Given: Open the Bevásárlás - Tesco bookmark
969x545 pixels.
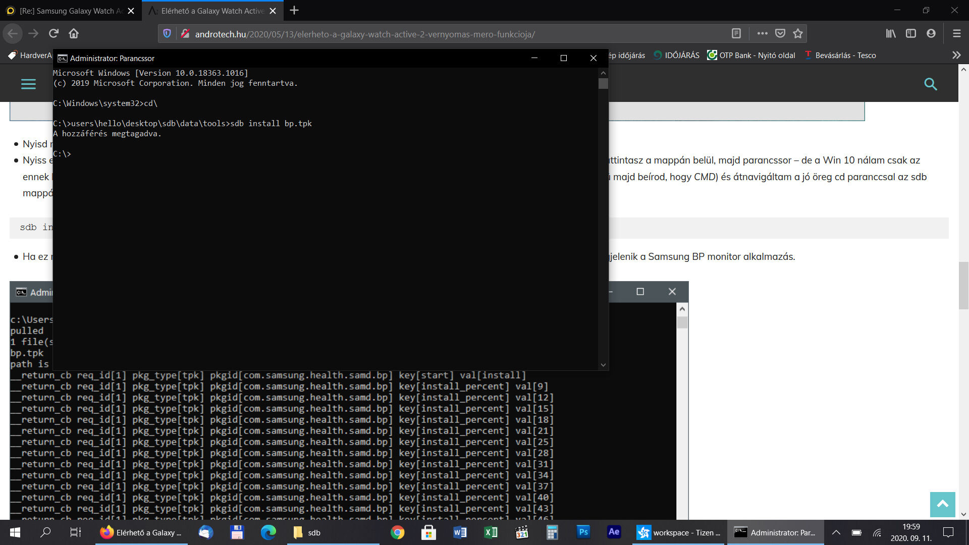Looking at the screenshot, I should point(840,55).
